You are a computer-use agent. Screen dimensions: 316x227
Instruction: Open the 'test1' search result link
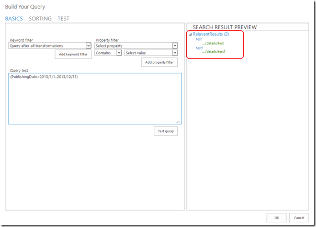(200, 48)
